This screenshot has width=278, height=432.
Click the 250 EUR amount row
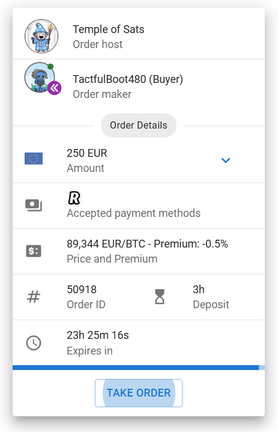click(139, 160)
